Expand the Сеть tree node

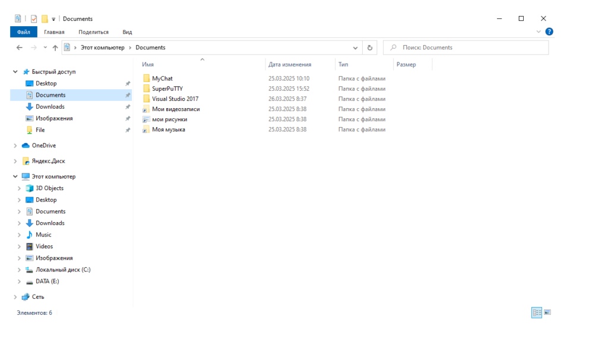tap(15, 297)
